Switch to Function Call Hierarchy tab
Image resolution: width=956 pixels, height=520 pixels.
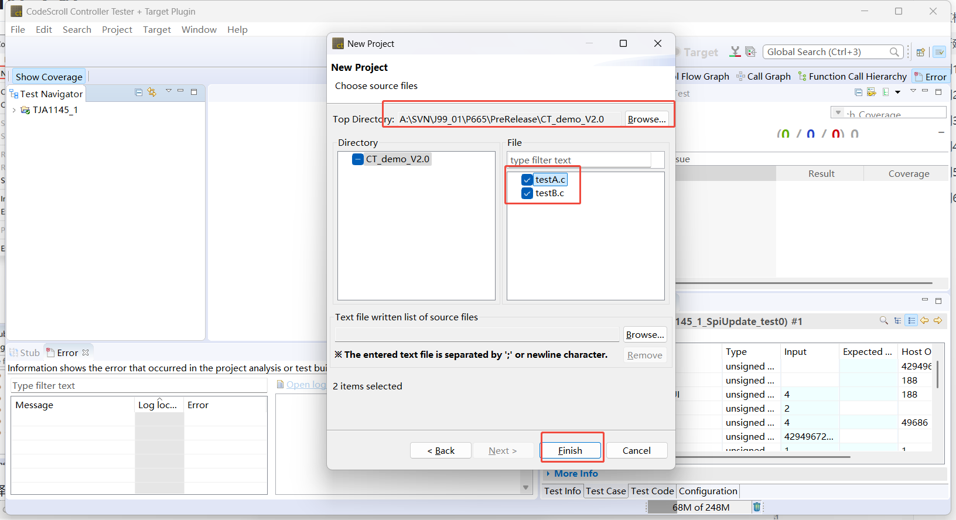(x=852, y=76)
